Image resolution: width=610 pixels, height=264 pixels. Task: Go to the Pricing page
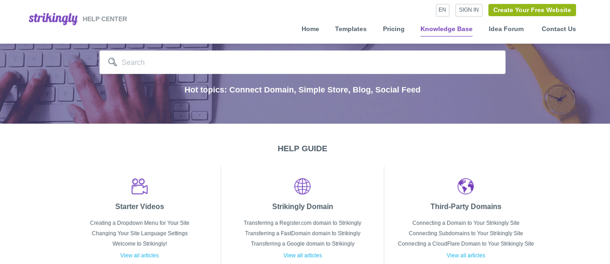click(393, 29)
